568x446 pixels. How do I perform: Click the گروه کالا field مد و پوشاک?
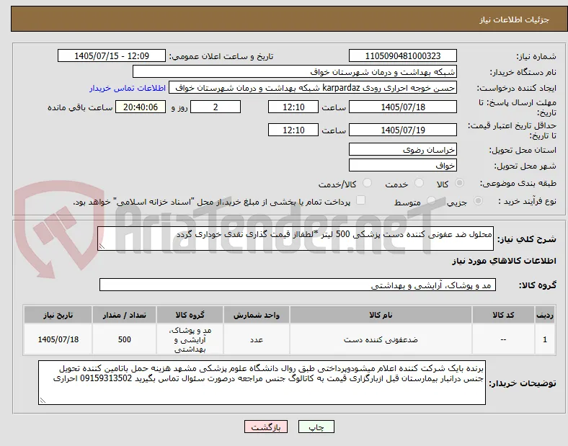point(298,285)
